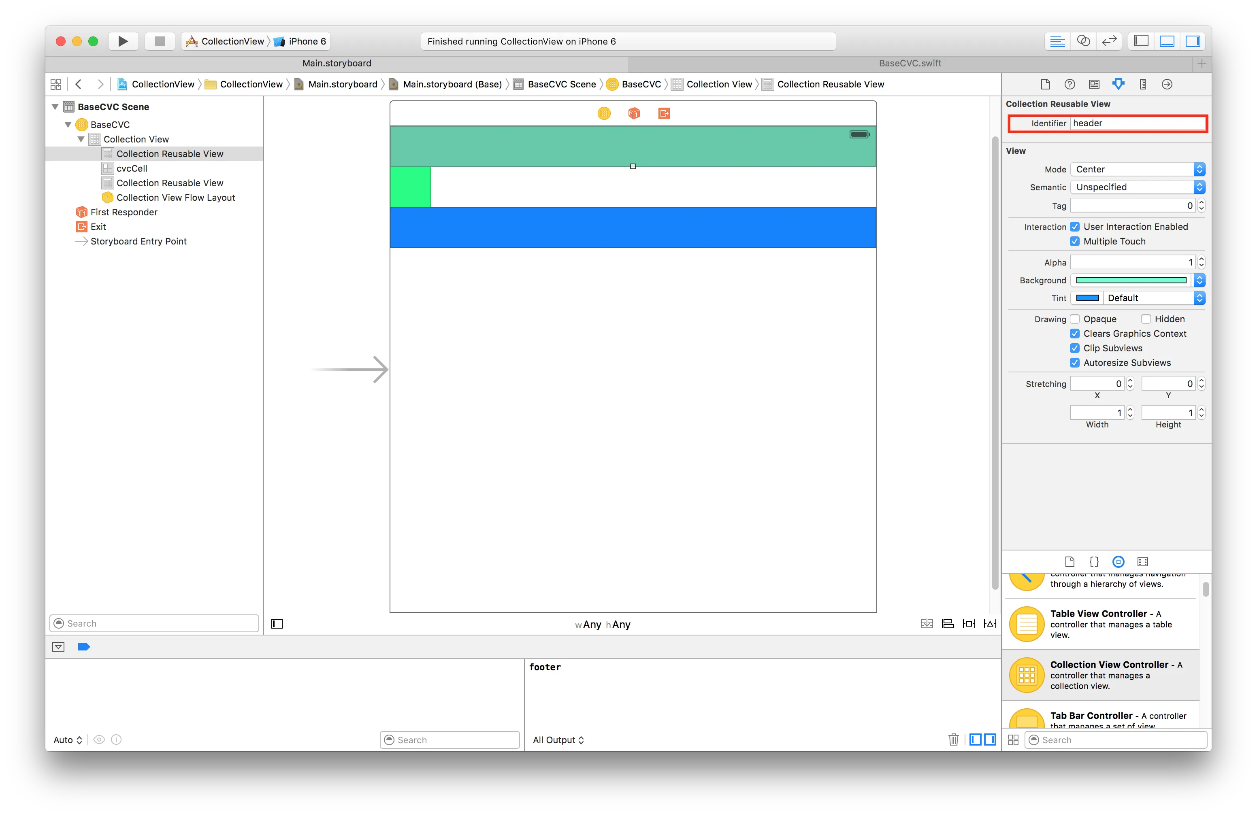Hide the document outline panel
Screen dimensions: 1257x816
[277, 624]
